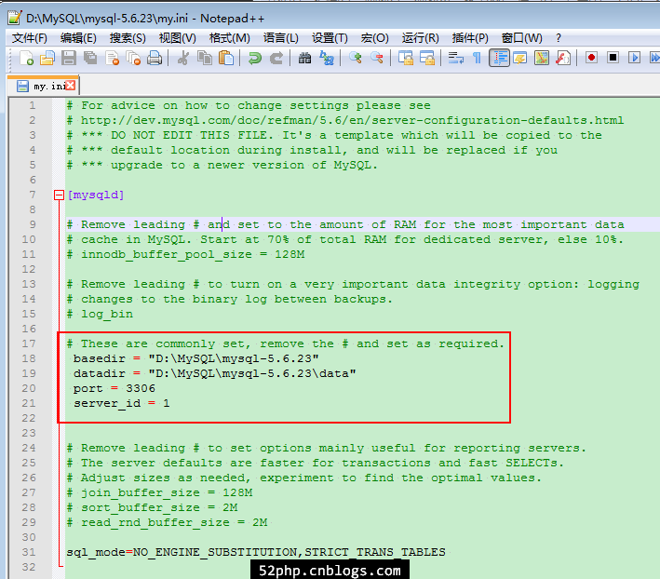Click the '# log_bin' comment line
This screenshot has width=660, height=579.
tap(100, 314)
